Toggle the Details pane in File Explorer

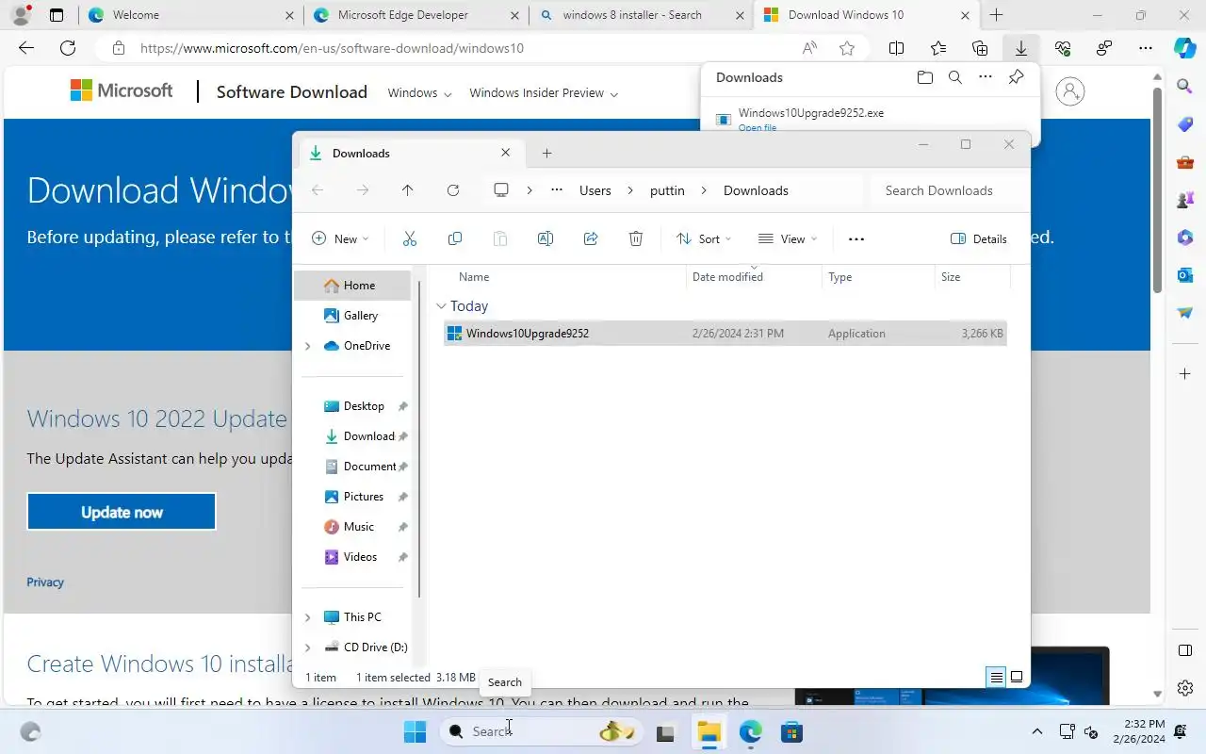[x=980, y=239]
